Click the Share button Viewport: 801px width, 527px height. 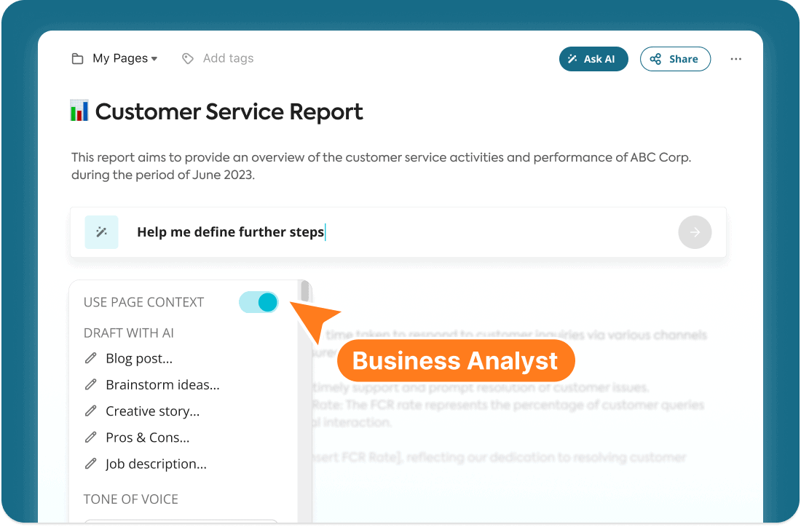tap(675, 59)
